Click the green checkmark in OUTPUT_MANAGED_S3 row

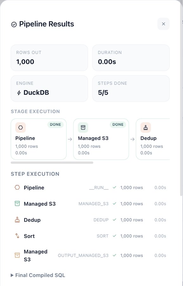[x=114, y=255]
